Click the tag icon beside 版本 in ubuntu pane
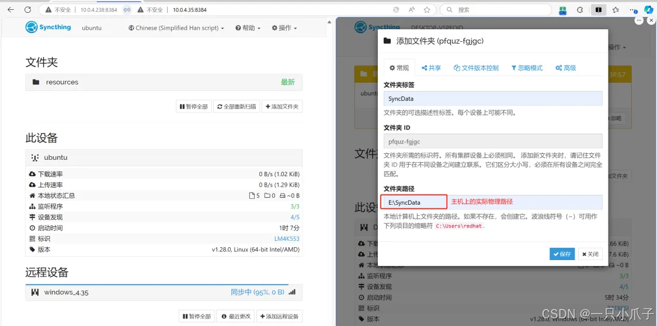Screen dimensions: 657x326 (x=32, y=250)
